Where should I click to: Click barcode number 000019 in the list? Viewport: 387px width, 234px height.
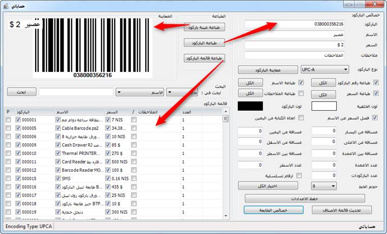tap(29, 212)
